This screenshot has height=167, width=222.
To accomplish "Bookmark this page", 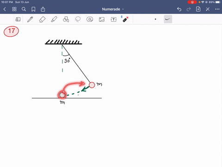I will [x=33, y=9].
